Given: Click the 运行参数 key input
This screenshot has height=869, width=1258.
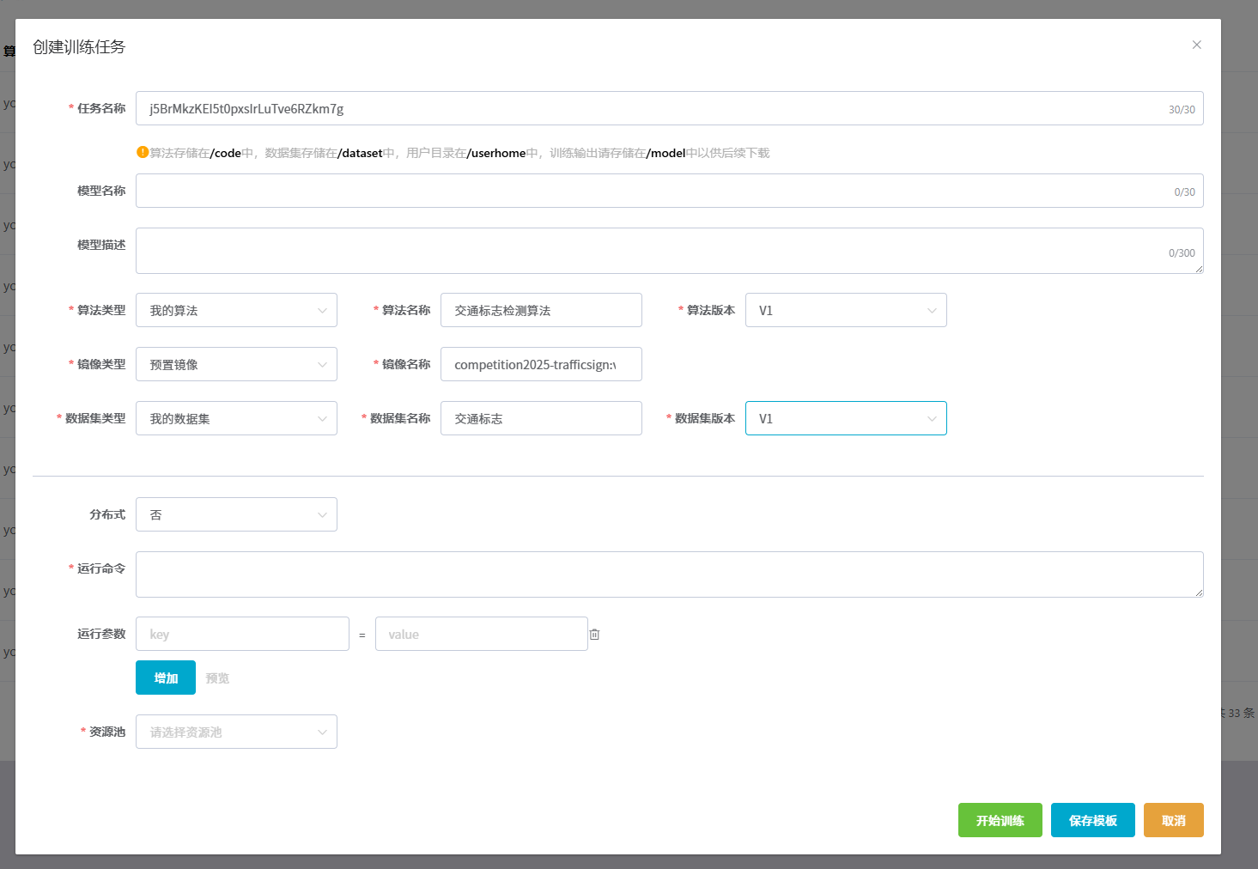Looking at the screenshot, I should point(242,635).
